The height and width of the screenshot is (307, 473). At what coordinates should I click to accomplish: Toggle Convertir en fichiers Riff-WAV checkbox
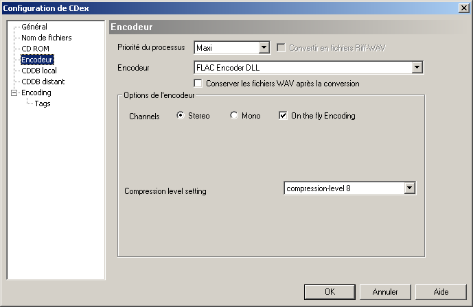tap(281, 48)
